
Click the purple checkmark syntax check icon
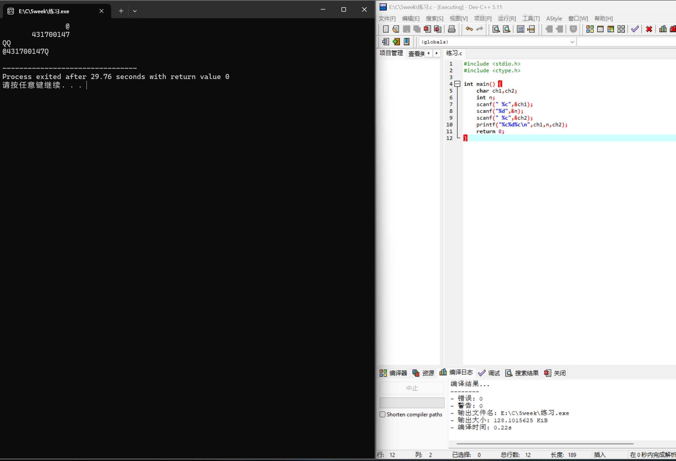click(635, 29)
